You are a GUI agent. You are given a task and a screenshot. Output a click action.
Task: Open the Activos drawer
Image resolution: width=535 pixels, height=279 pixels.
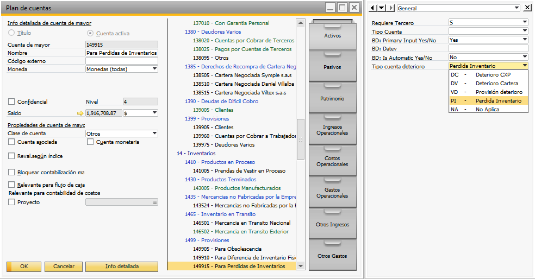click(x=332, y=35)
